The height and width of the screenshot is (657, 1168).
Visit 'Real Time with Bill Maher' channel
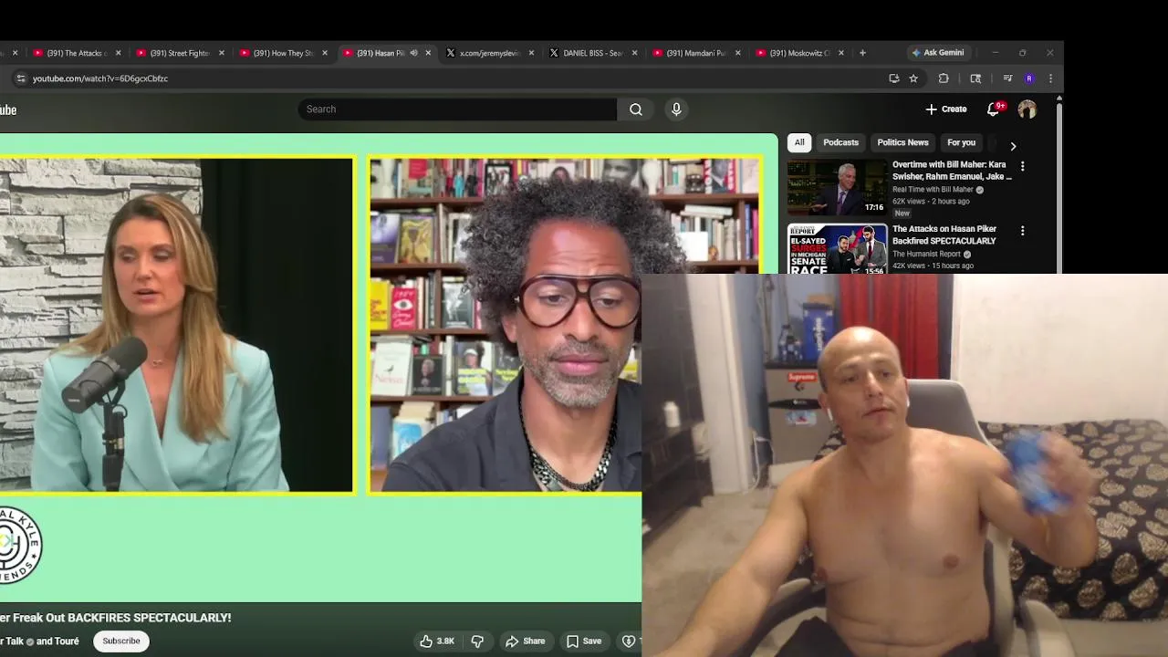click(x=933, y=190)
